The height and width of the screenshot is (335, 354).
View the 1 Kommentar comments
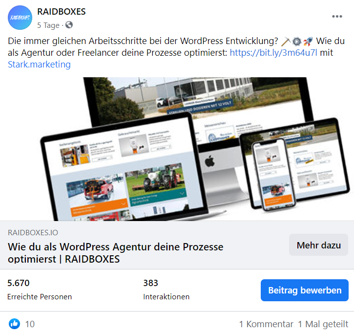tap(266, 324)
